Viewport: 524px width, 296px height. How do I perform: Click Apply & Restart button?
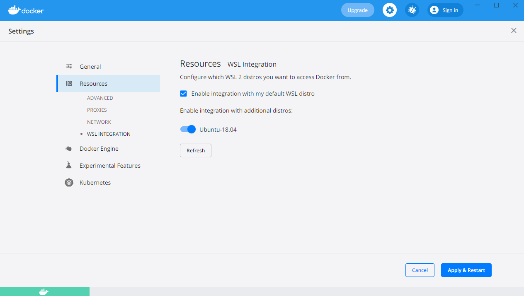466,270
